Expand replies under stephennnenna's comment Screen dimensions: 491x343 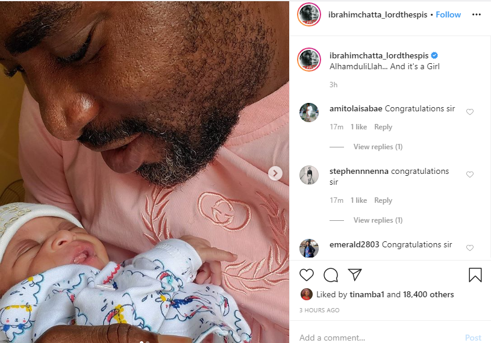(x=378, y=220)
